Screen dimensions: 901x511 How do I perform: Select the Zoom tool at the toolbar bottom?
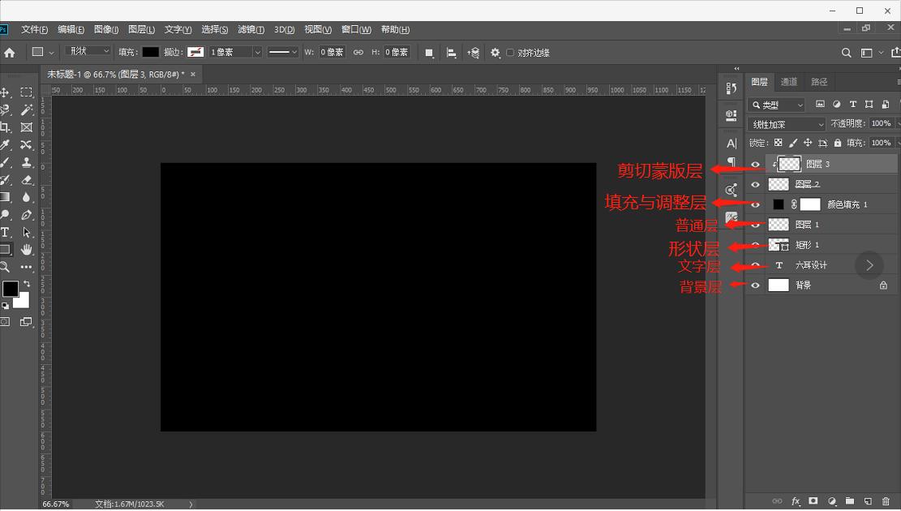[10, 267]
